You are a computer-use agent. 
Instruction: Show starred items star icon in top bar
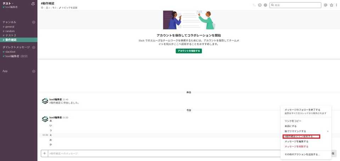(x=331, y=5)
